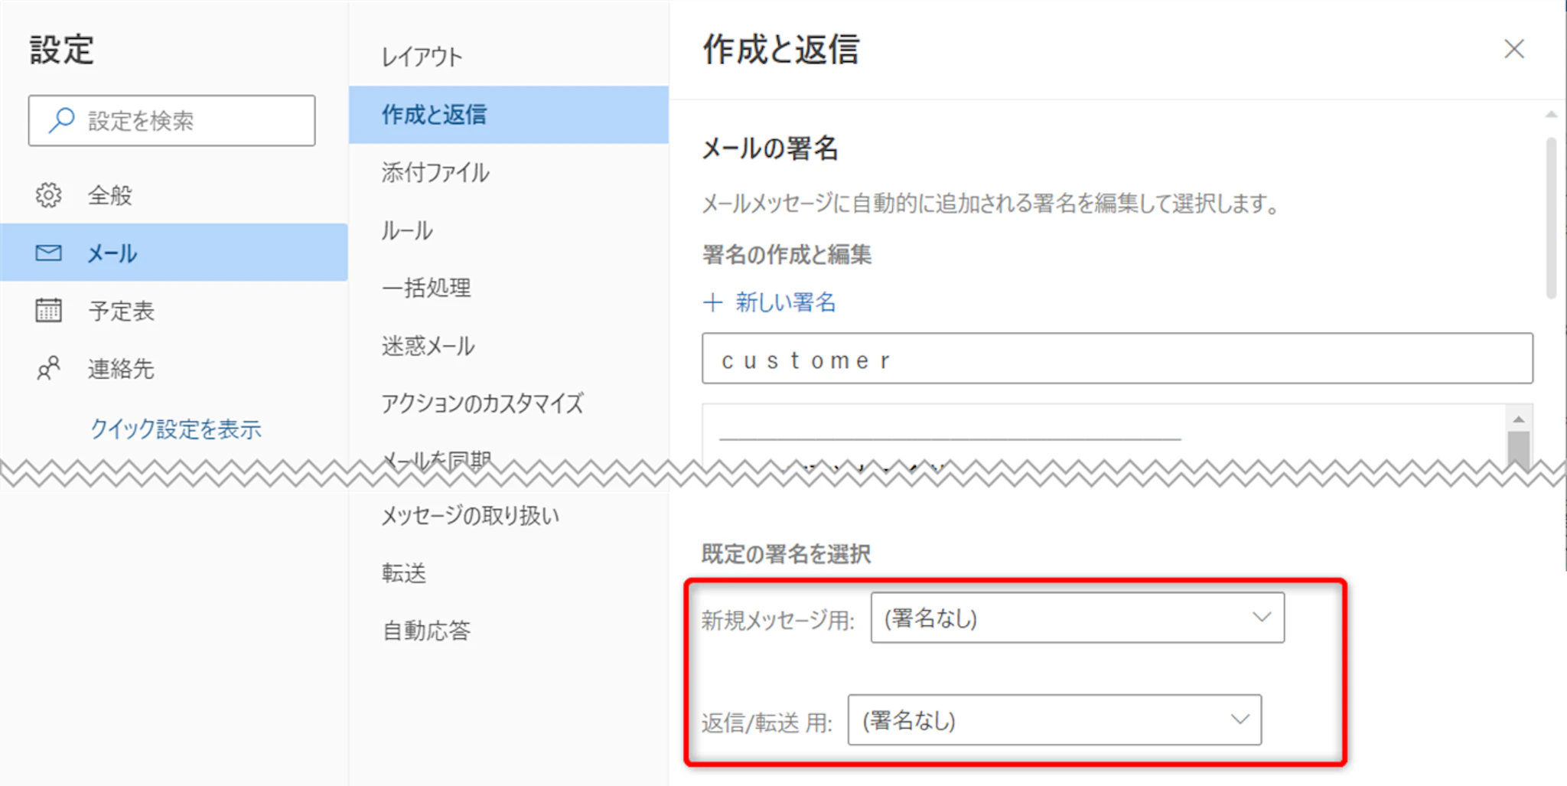Click the plus icon for 新しい署名
This screenshot has width=1567, height=786.
(x=712, y=302)
